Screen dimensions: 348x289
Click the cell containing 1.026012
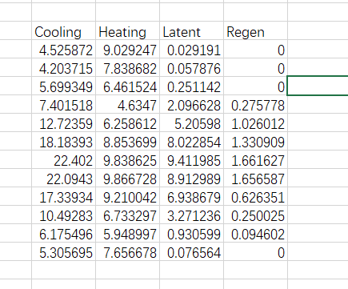click(255, 122)
